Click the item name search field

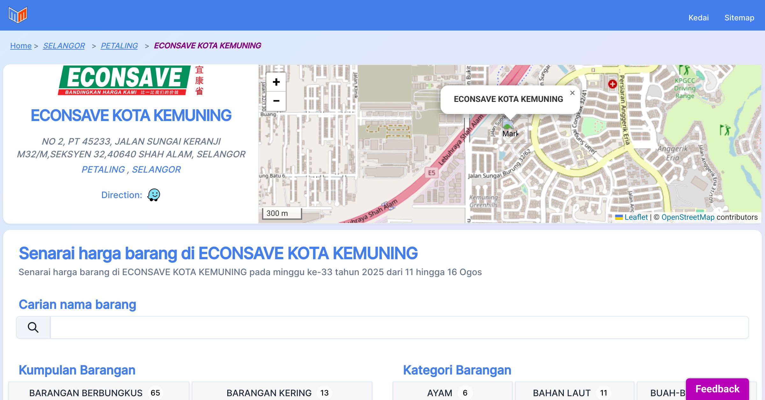coord(399,327)
